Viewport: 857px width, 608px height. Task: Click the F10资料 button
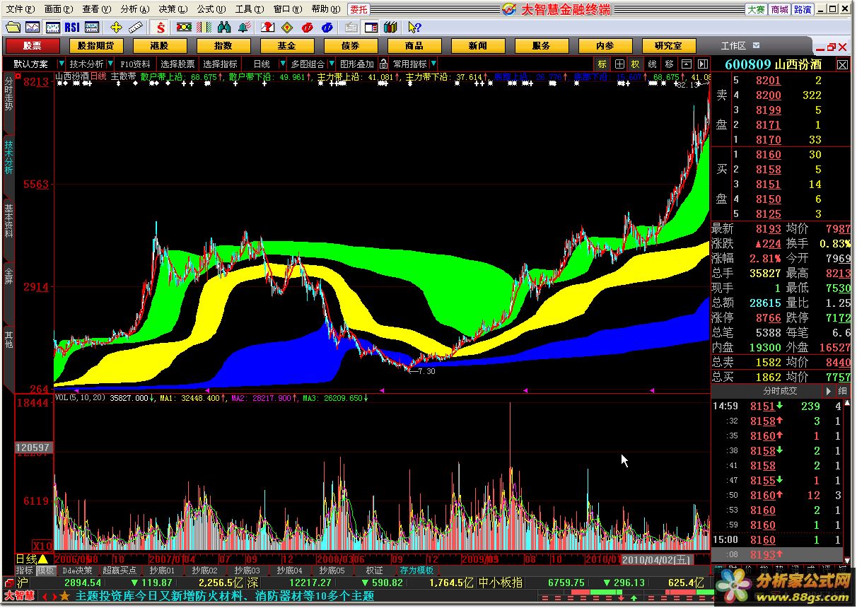[136, 64]
